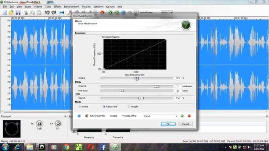Click the Windows Start orb

tap(5, 147)
